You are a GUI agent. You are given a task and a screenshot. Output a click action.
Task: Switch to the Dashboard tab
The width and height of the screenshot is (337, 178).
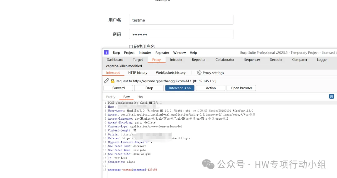coord(115,60)
